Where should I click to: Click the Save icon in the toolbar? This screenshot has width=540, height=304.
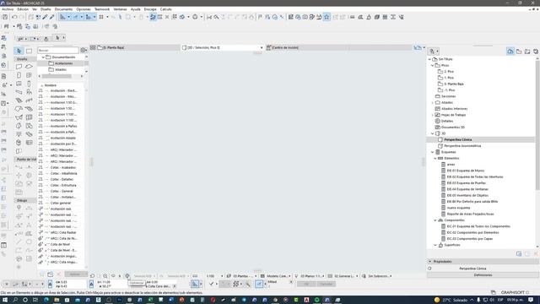[x=5, y=17]
